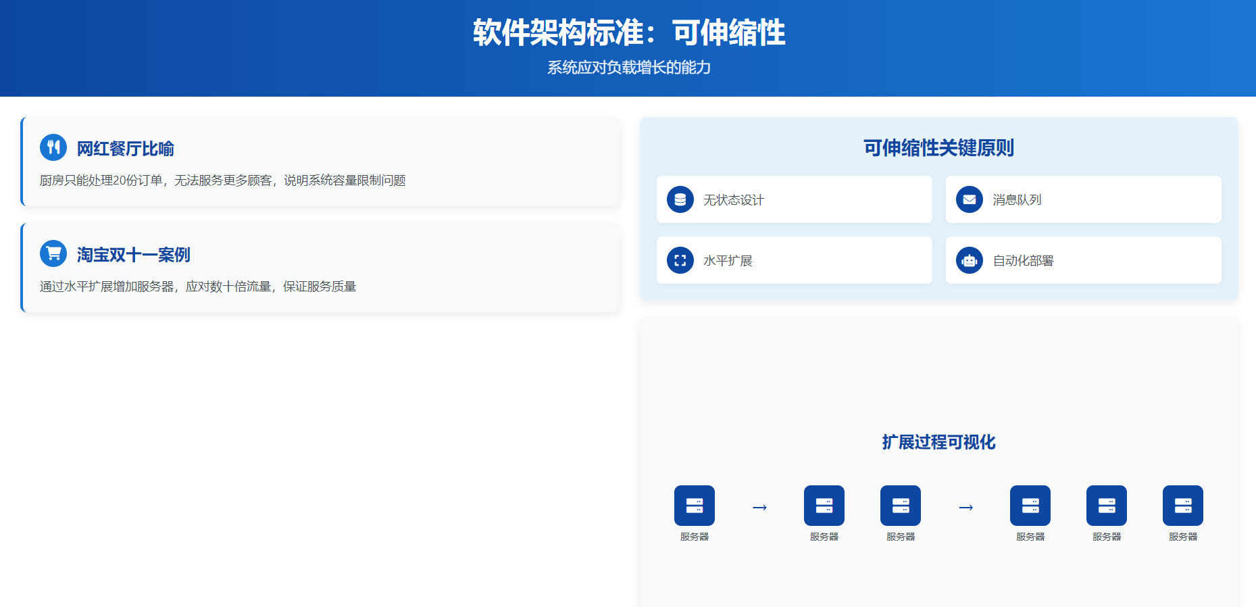Click the shopping cart icon

click(53, 253)
